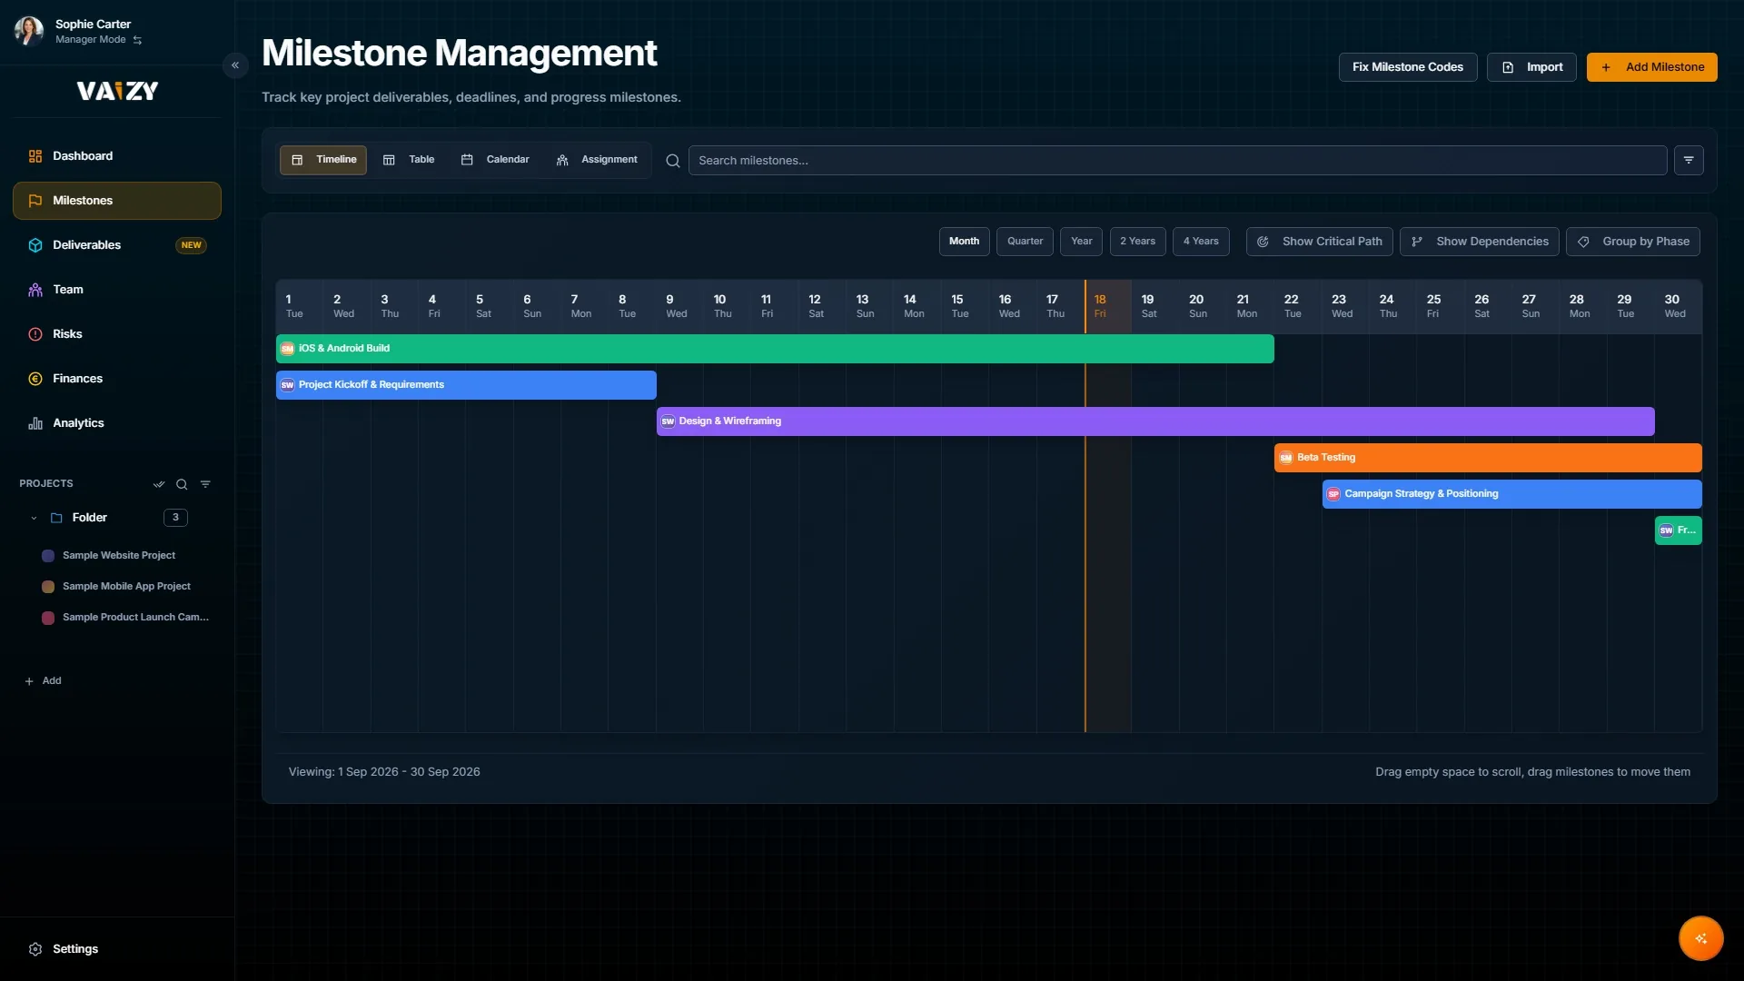Click Add Milestone button
1744x981 pixels.
(1652, 67)
